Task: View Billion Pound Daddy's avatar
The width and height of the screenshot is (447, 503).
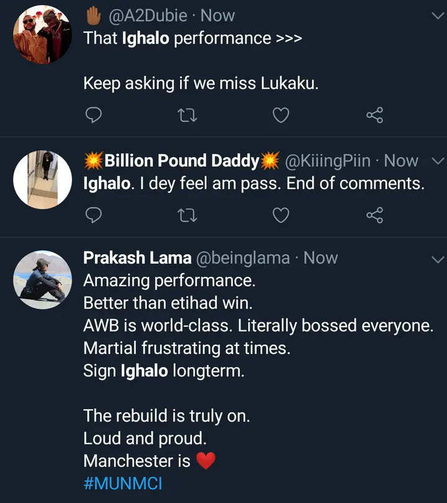Action: click(43, 179)
